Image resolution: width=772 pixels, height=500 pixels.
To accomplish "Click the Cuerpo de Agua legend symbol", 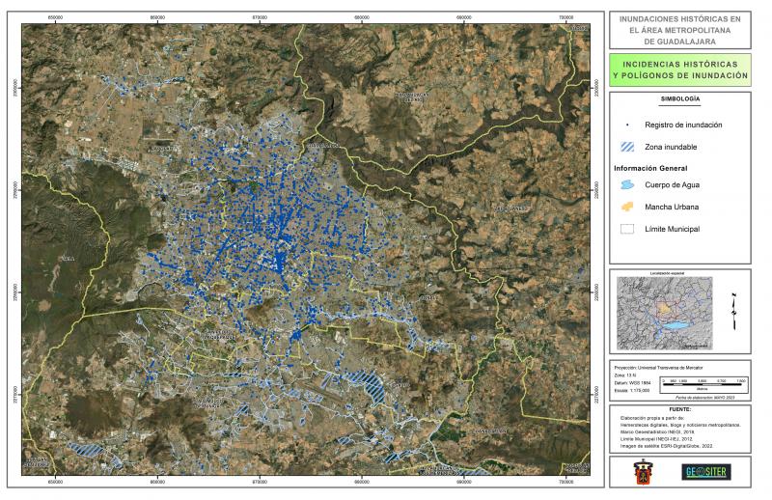I will [x=627, y=185].
